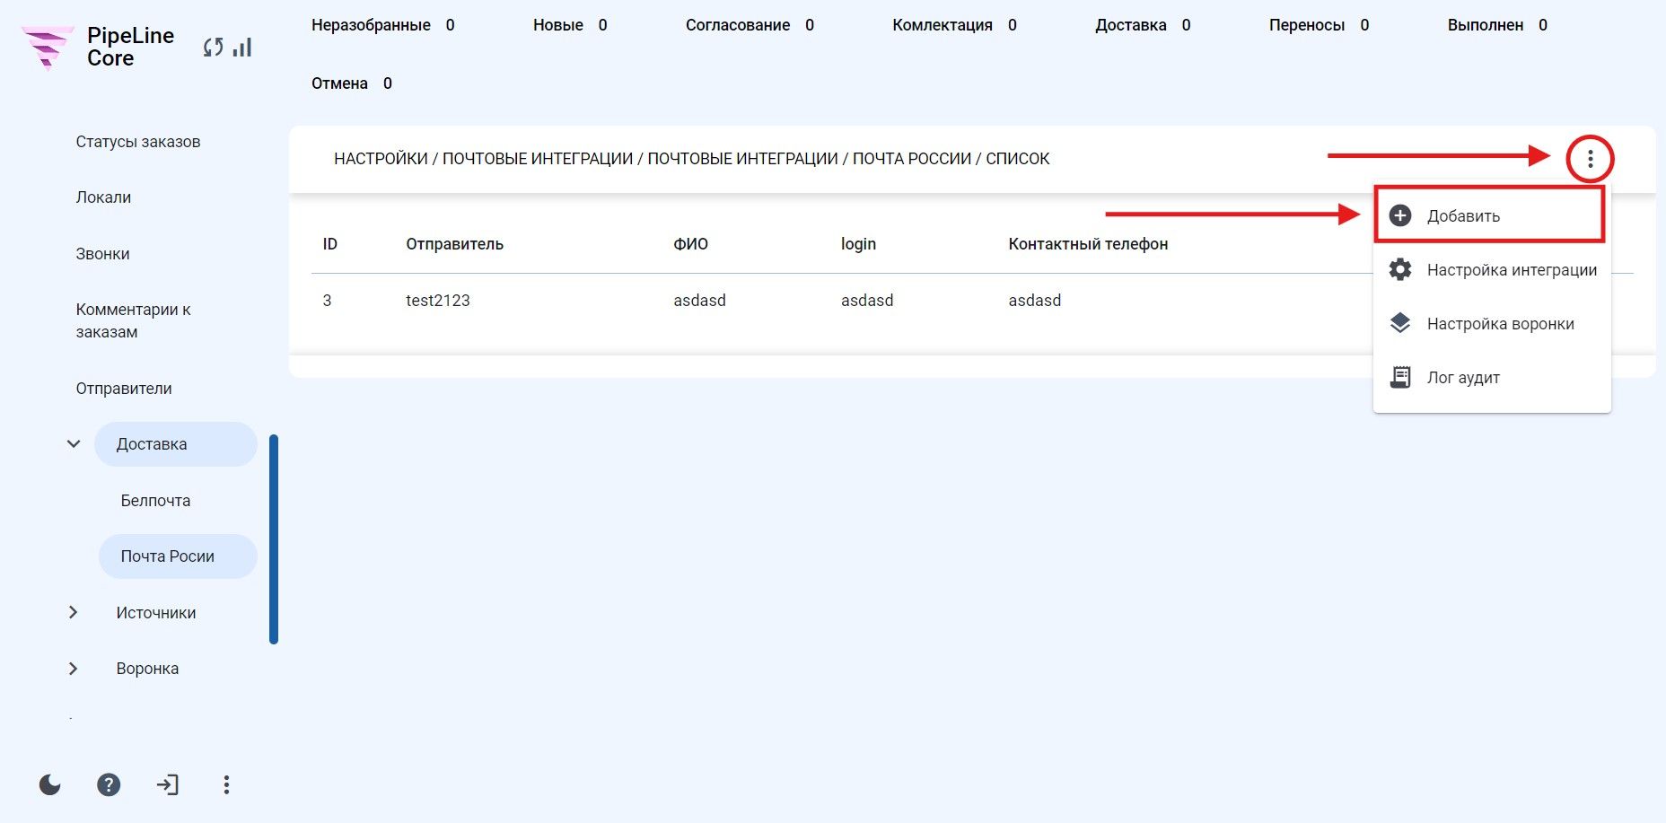Open the statistics bar chart icon
Viewport: 1666px width, 823px height.
(242, 47)
